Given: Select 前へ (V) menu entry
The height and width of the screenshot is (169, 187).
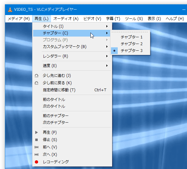Looking at the screenshot, I should (x=72, y=147).
